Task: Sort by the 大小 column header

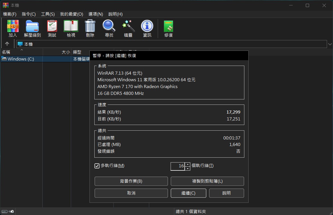Action: click(x=57, y=52)
